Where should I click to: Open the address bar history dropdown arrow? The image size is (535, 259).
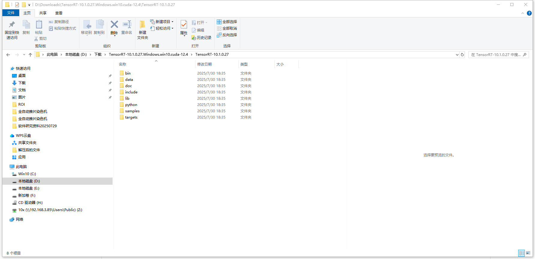pos(457,54)
